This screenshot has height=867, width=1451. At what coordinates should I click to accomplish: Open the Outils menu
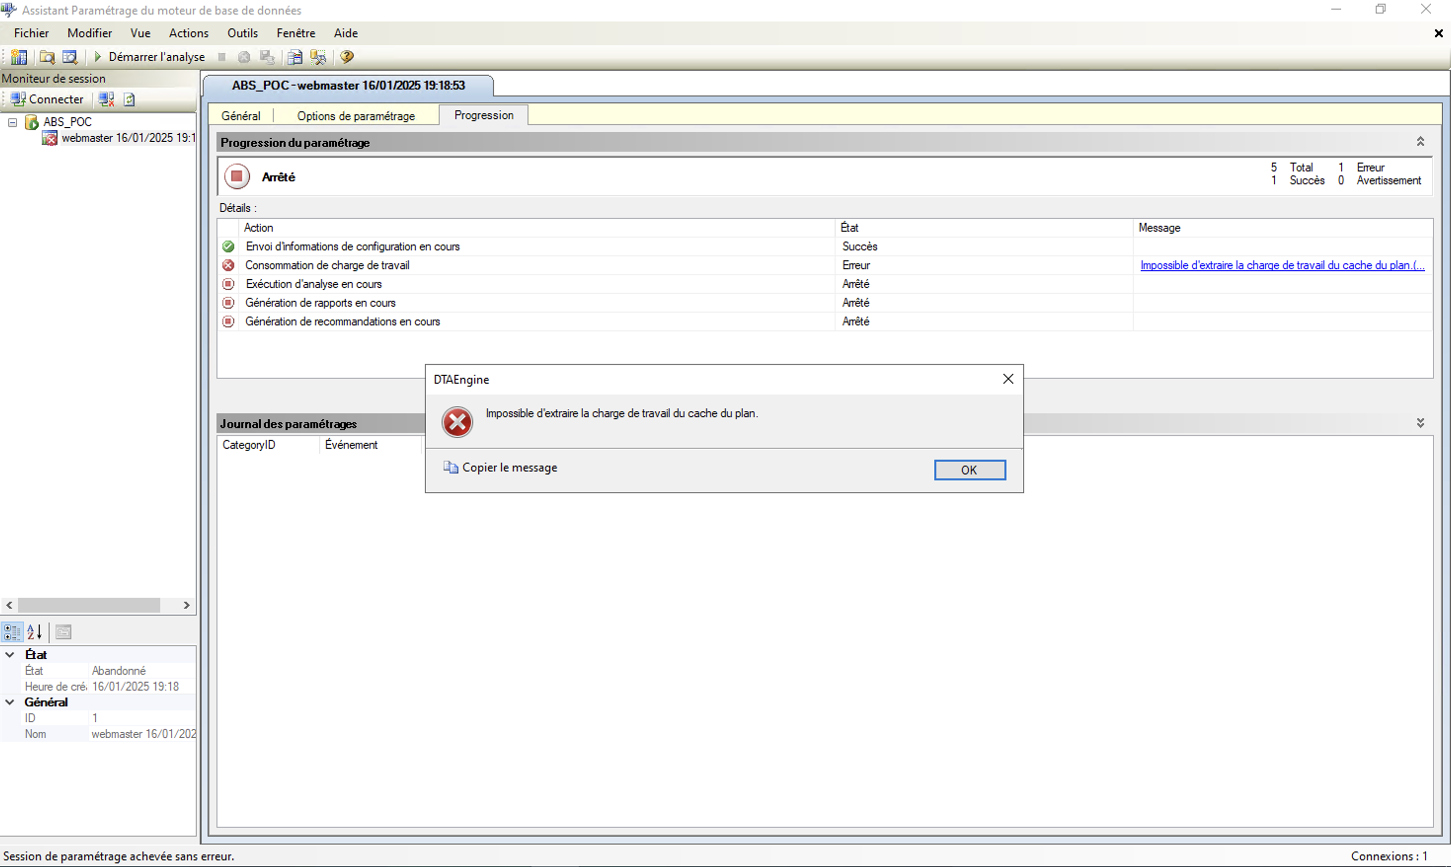pyautogui.click(x=242, y=33)
